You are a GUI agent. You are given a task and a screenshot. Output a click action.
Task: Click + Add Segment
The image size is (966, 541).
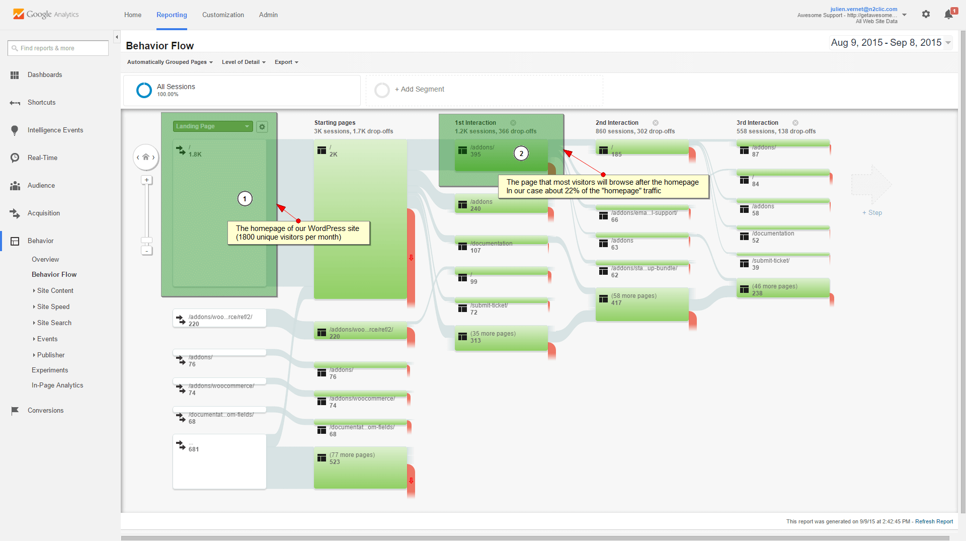420,90
